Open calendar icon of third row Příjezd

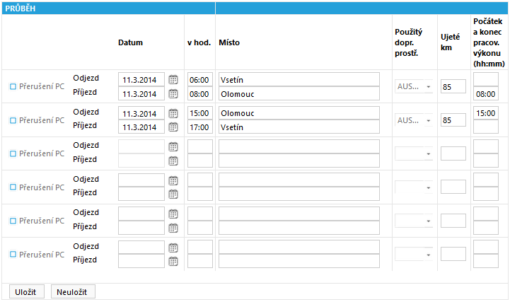[173, 161]
